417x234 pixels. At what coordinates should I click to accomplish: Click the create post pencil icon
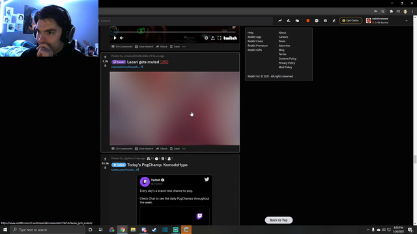pyautogui.click(x=334, y=21)
